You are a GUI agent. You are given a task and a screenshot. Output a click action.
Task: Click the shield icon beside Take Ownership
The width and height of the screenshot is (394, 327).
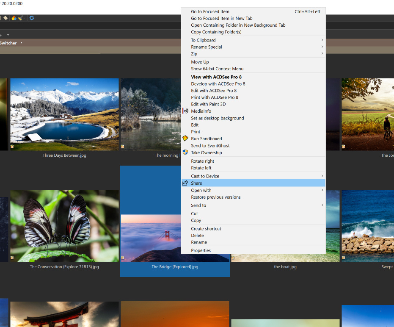[185, 152]
